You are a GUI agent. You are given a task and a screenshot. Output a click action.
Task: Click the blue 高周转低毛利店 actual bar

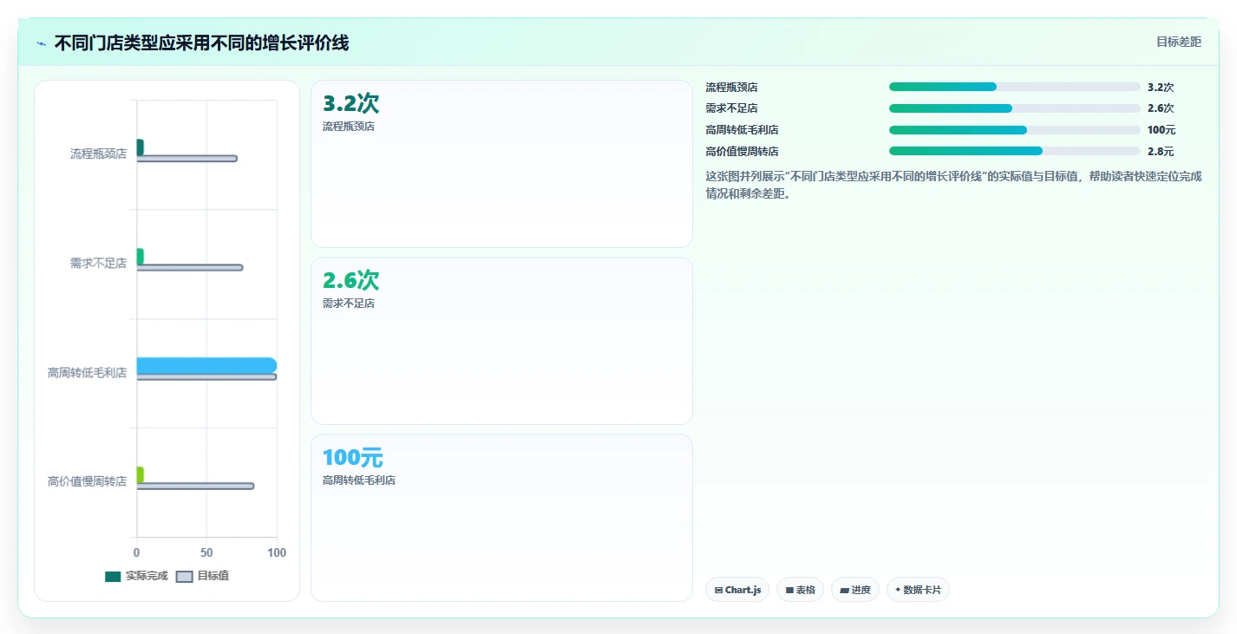tap(206, 365)
